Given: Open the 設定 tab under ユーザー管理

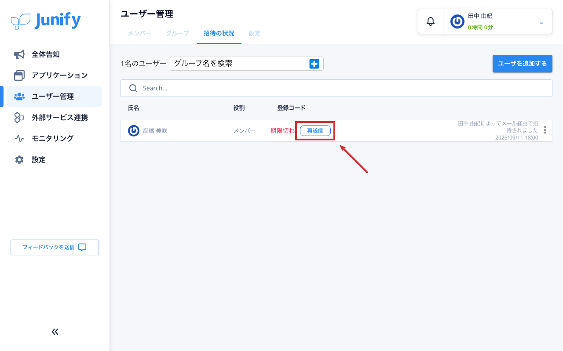Looking at the screenshot, I should coord(254,33).
